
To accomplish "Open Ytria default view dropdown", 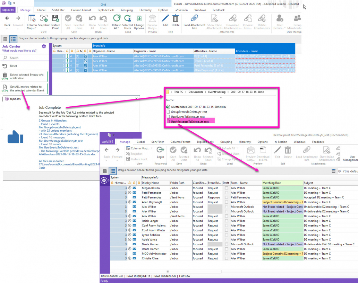I will (348, 171).
